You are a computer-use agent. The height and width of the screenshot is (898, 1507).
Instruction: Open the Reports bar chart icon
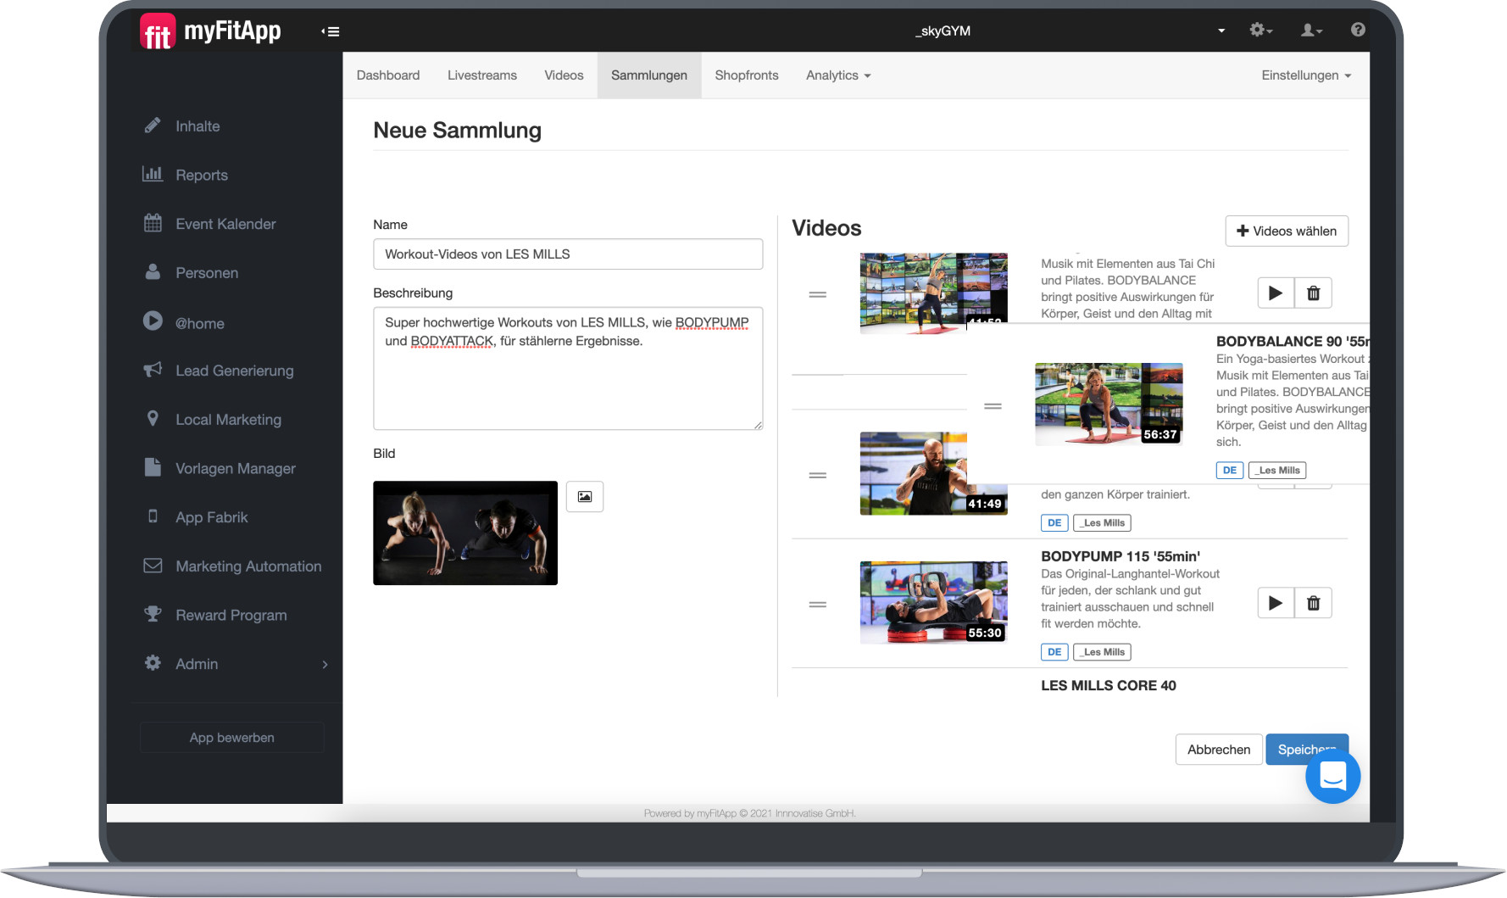[x=153, y=174]
